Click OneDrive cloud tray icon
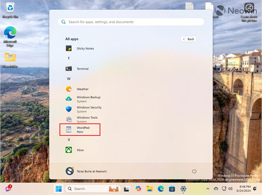262x195 pixels. (216, 188)
